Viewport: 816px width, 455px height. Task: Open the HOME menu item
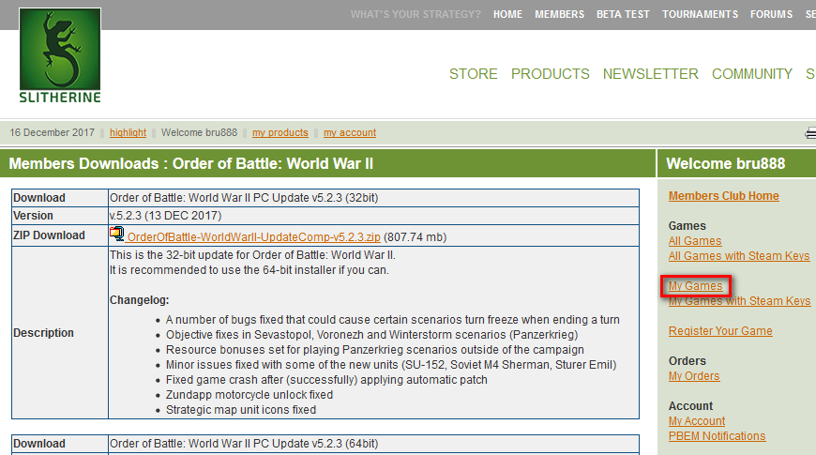pos(507,15)
